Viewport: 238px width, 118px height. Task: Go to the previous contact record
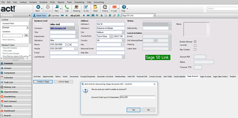click(66, 15)
